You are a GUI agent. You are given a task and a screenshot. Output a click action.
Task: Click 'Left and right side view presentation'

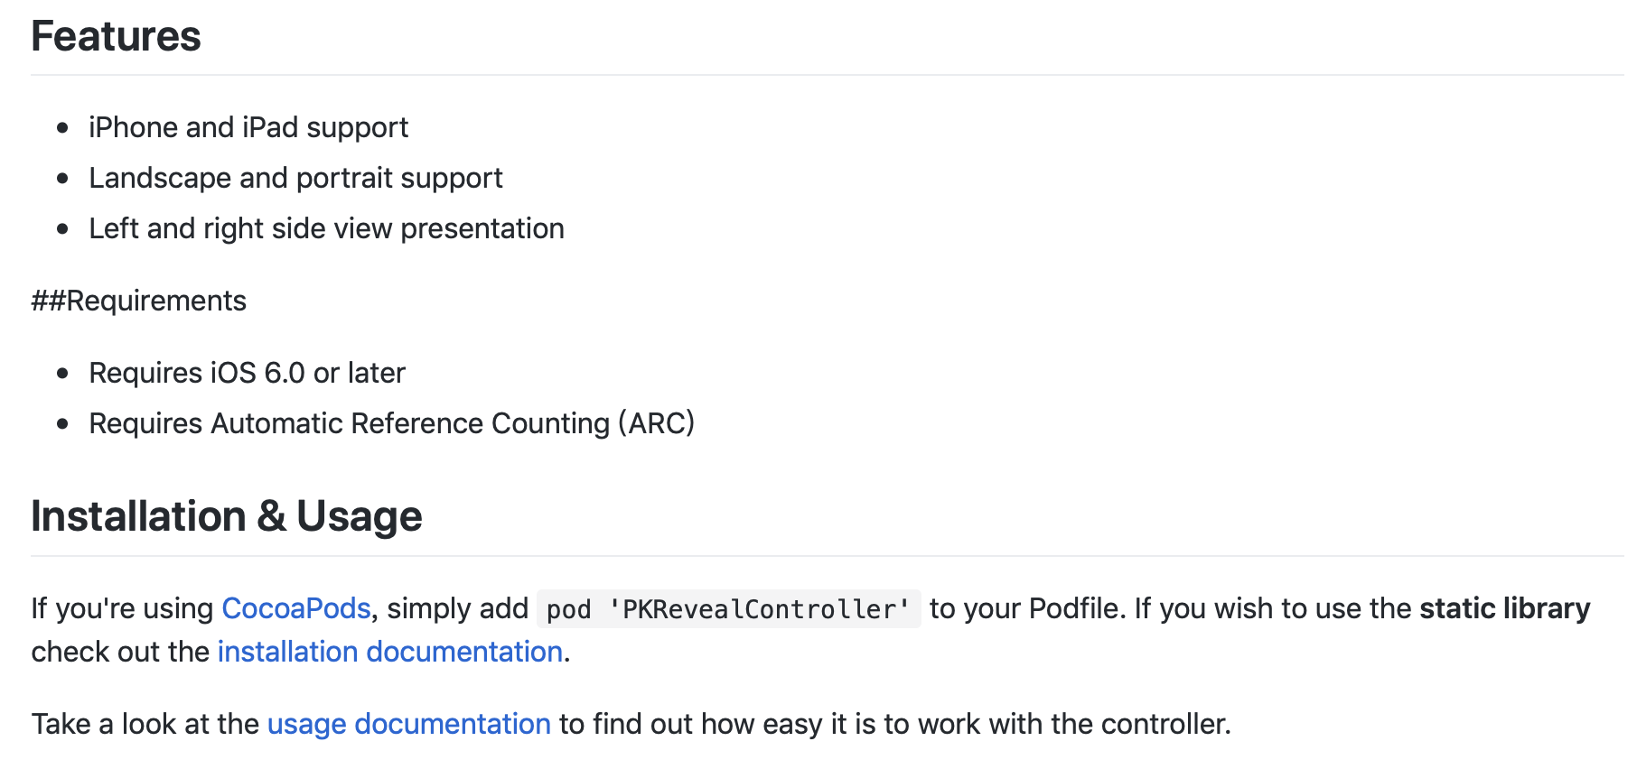pos(326,228)
